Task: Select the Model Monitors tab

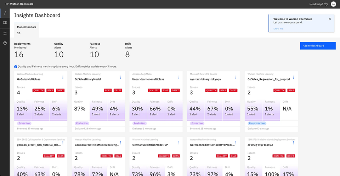Action: click(x=27, y=30)
